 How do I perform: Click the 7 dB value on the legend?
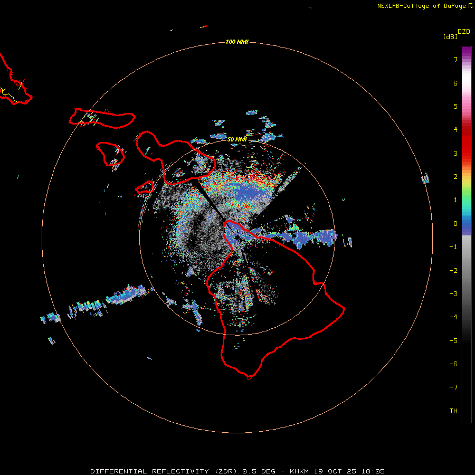pos(455,59)
